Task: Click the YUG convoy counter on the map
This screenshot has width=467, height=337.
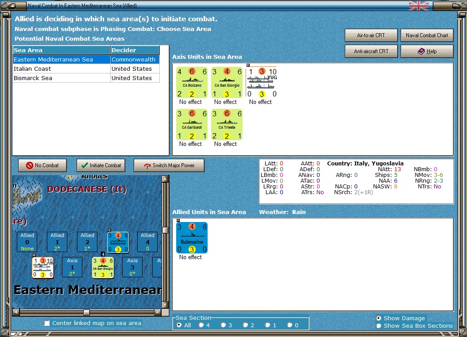Action: point(43,268)
